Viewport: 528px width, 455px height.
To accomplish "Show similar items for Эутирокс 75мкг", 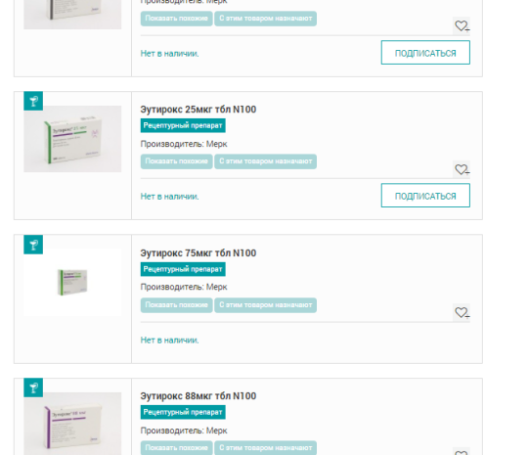I will (x=176, y=305).
